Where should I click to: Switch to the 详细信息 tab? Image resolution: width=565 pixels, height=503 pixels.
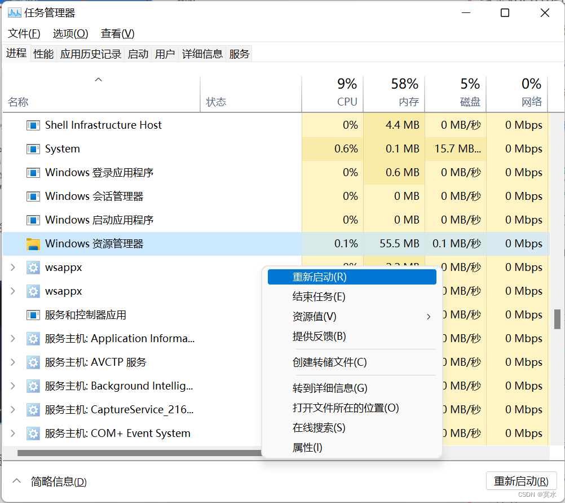(x=202, y=54)
